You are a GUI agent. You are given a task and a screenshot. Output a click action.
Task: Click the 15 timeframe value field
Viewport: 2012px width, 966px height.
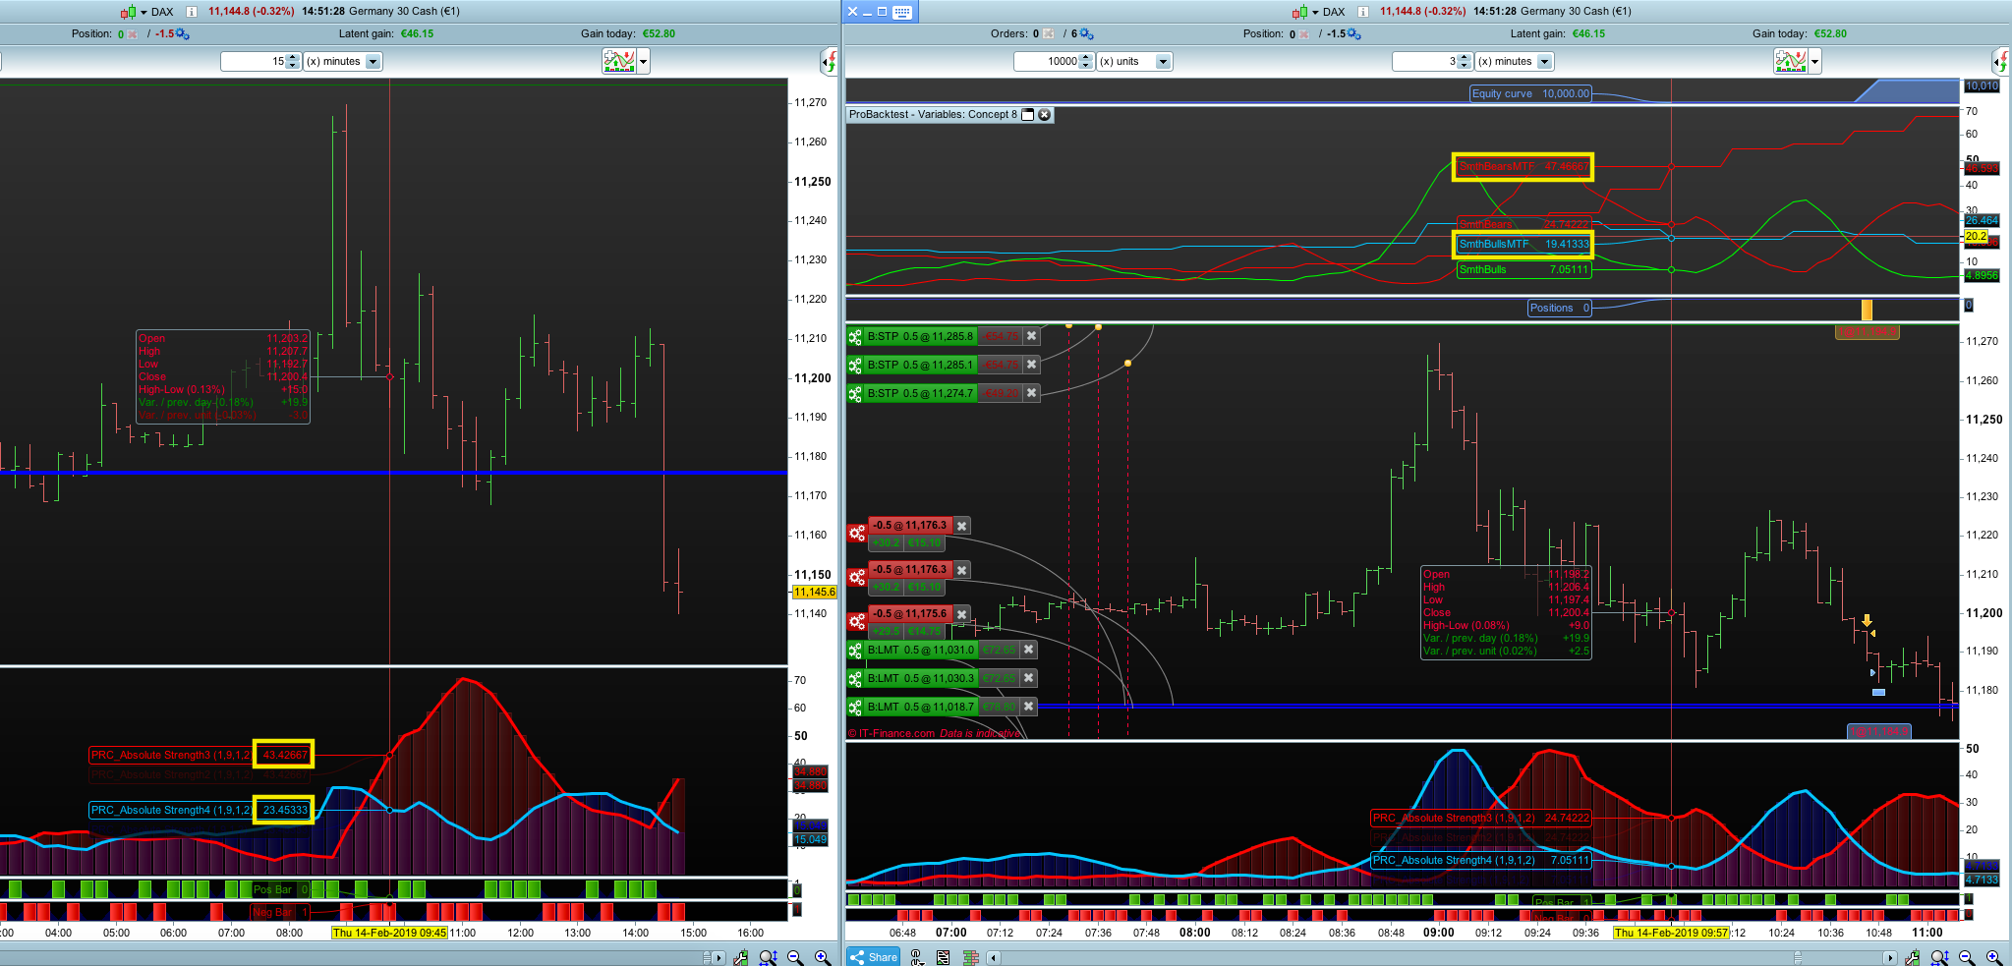254,61
